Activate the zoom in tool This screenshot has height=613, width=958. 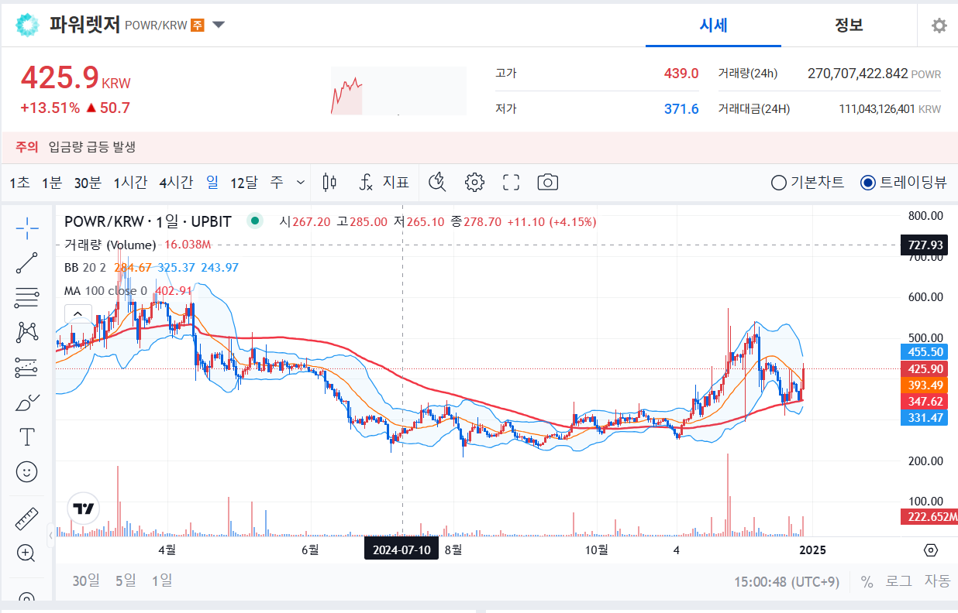click(27, 553)
